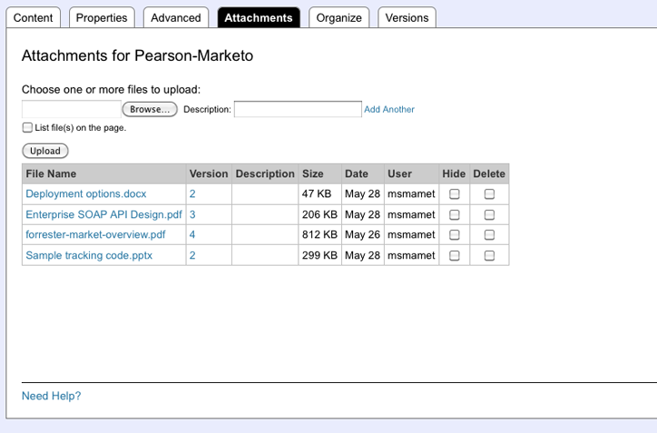The image size is (657, 433).
Task: Click the Delete column header
Action: 489,174
